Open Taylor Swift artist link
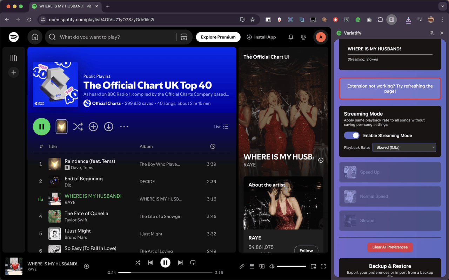This screenshot has height=280, width=449. coord(76,220)
